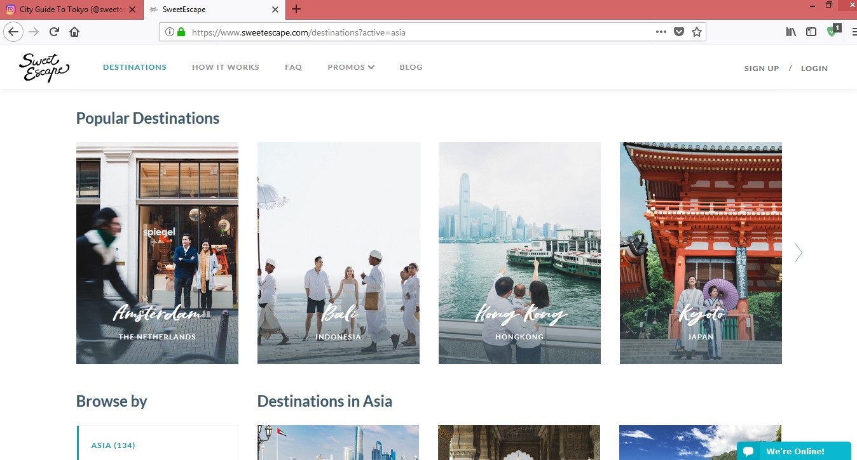Switch to City Guide To Tokyo tab

(x=71, y=10)
